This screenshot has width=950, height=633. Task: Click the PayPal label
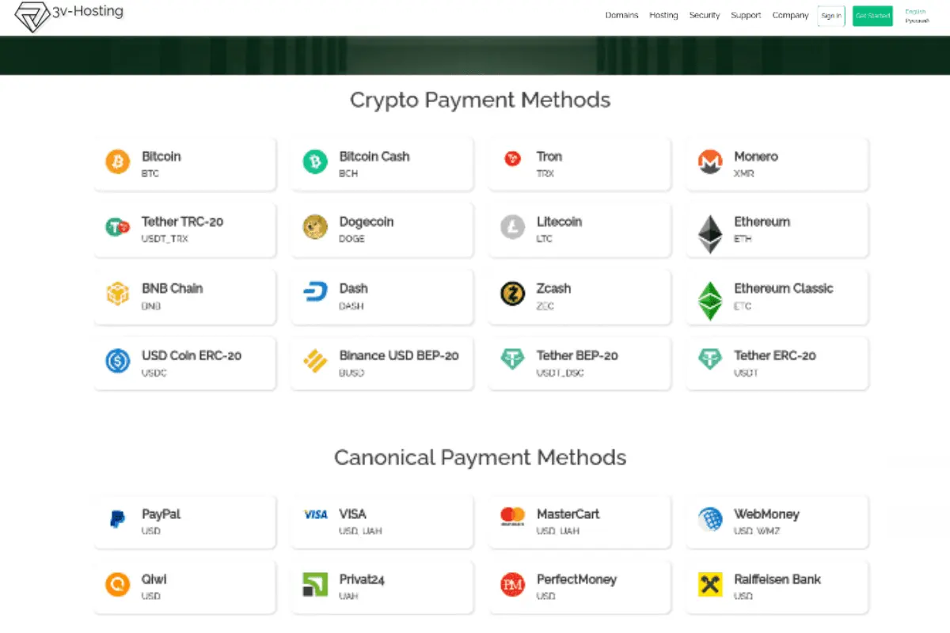[x=161, y=514]
